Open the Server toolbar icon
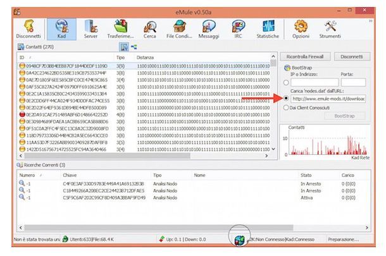This screenshot has width=386, height=256. coord(90,29)
